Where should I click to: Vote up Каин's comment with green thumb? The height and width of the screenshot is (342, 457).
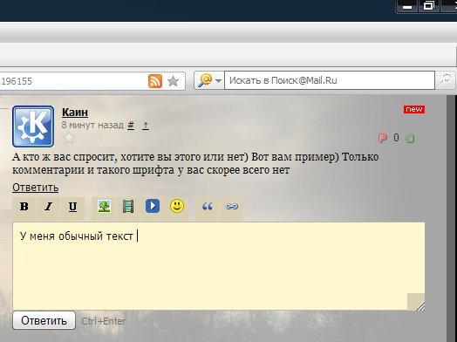tap(410, 138)
